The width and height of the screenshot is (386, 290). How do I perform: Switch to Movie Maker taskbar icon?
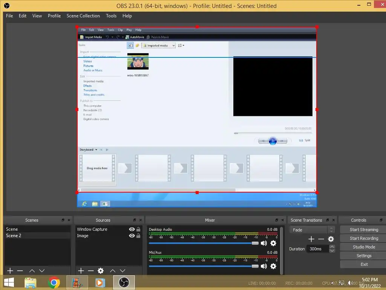click(x=77, y=282)
